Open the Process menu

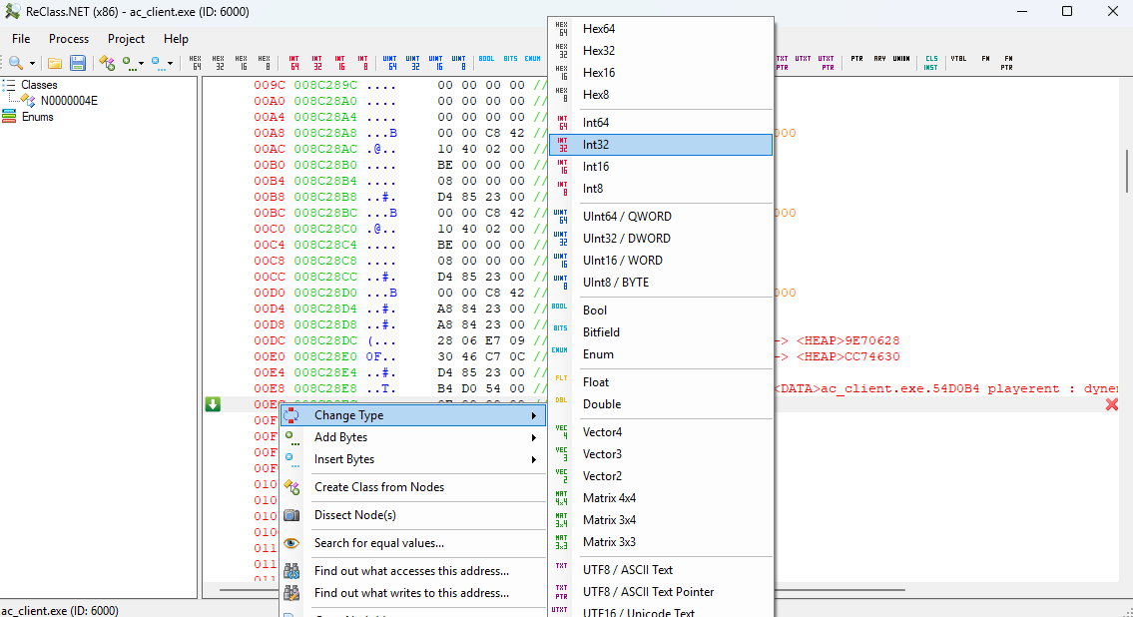click(69, 39)
